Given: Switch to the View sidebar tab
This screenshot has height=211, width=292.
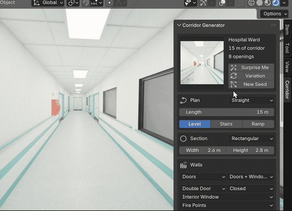Looking at the screenshot, I should [287, 67].
